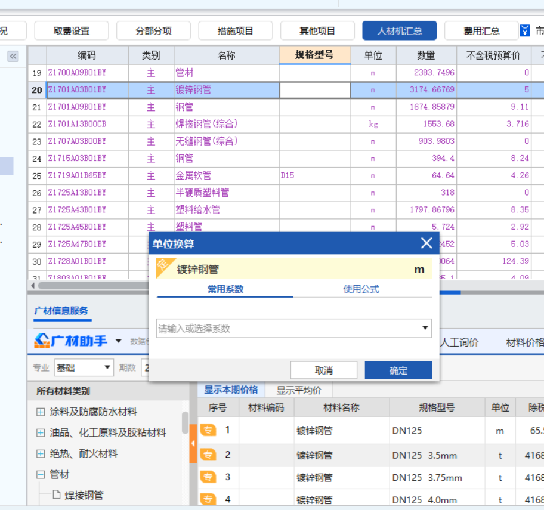
Task: Sort by 规格型号 column header
Action: (315, 55)
